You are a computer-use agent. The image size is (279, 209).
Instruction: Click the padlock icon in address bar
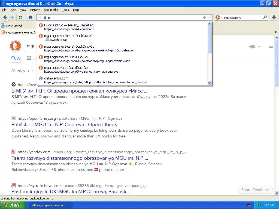(45, 18)
